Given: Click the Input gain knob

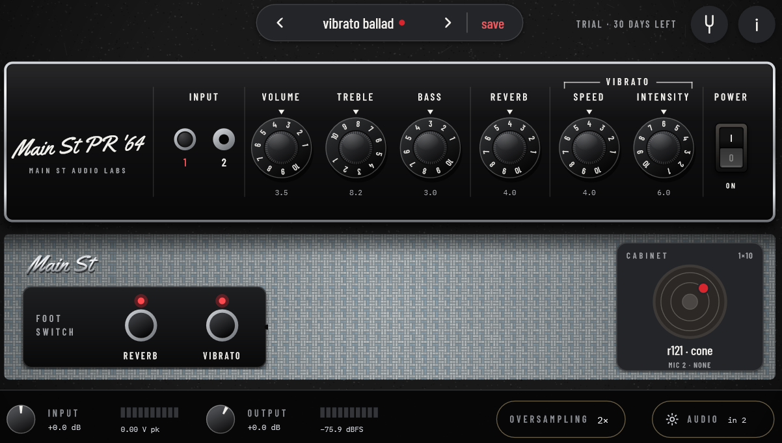Looking at the screenshot, I should pos(21,420).
